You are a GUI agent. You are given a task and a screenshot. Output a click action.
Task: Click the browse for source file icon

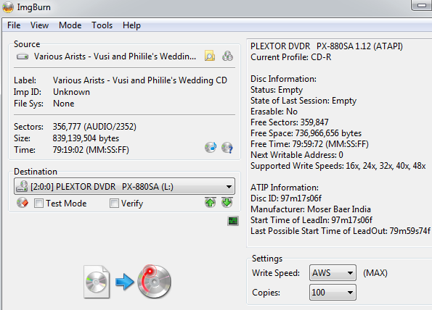(210, 56)
